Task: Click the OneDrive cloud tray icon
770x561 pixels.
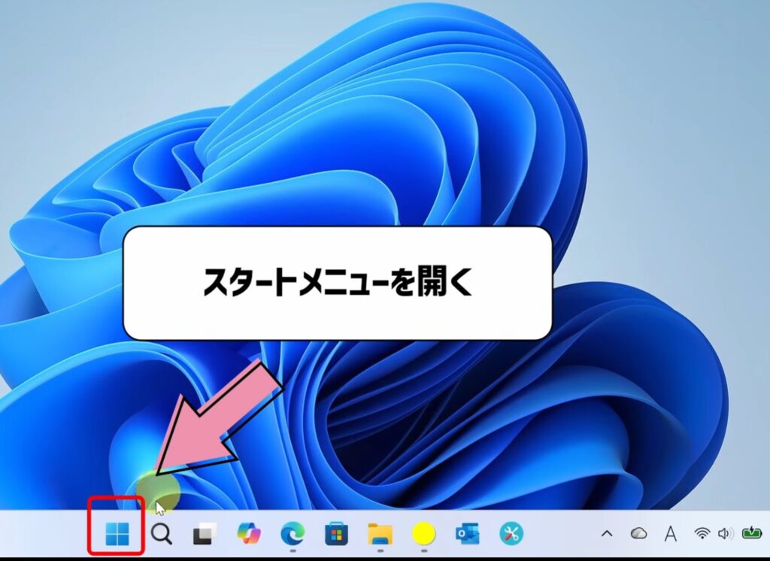Action: click(x=638, y=534)
